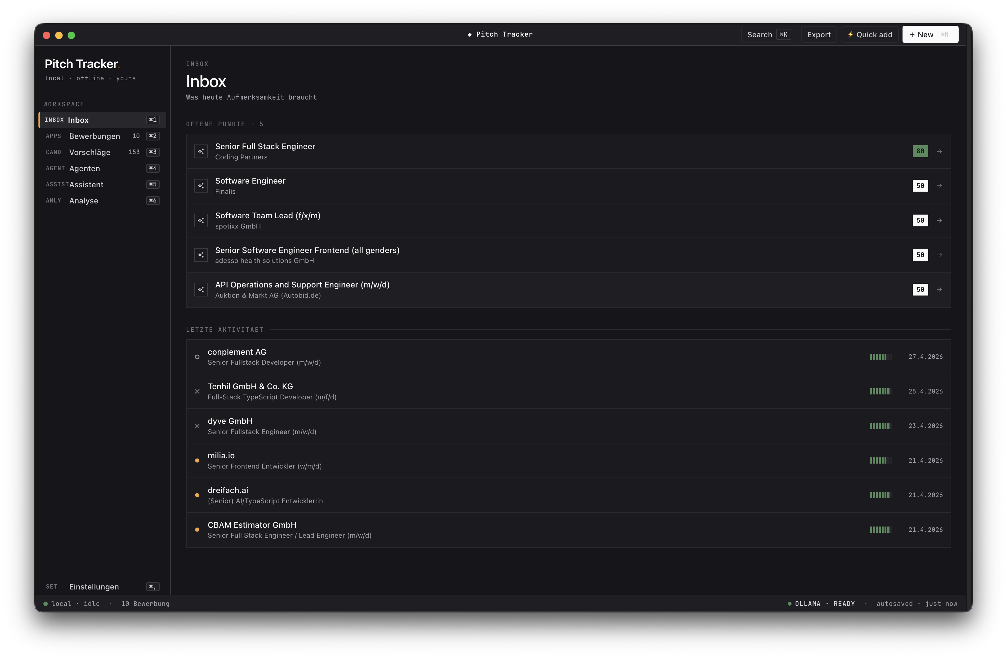Open conplement AG activity row

pos(568,357)
